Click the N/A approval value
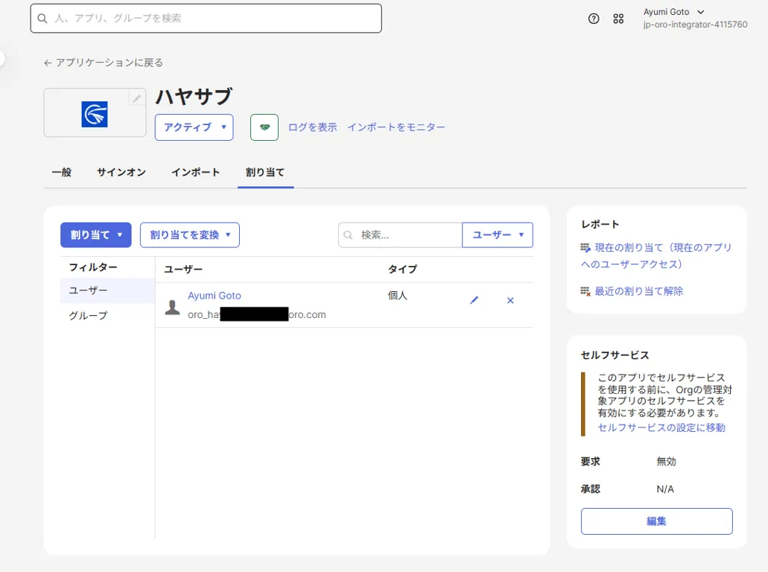This screenshot has width=768, height=572. (x=665, y=489)
